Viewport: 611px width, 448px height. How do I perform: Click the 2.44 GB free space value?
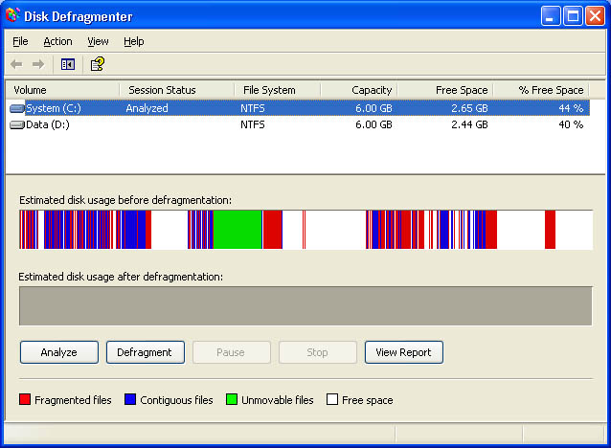point(469,124)
